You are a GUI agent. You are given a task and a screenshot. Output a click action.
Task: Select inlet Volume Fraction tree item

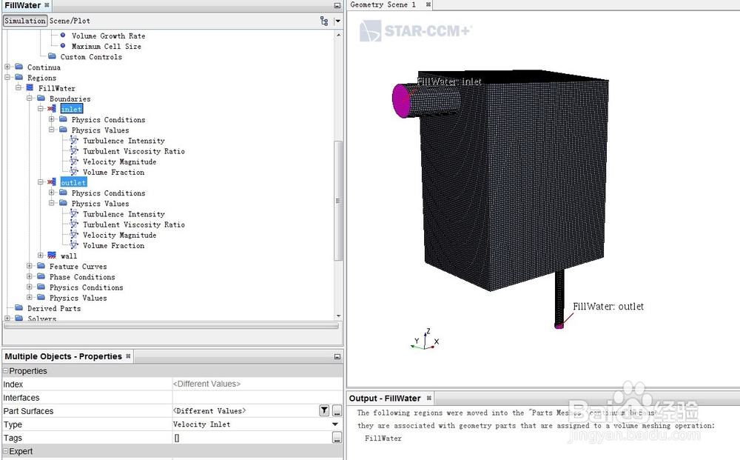[x=114, y=172]
